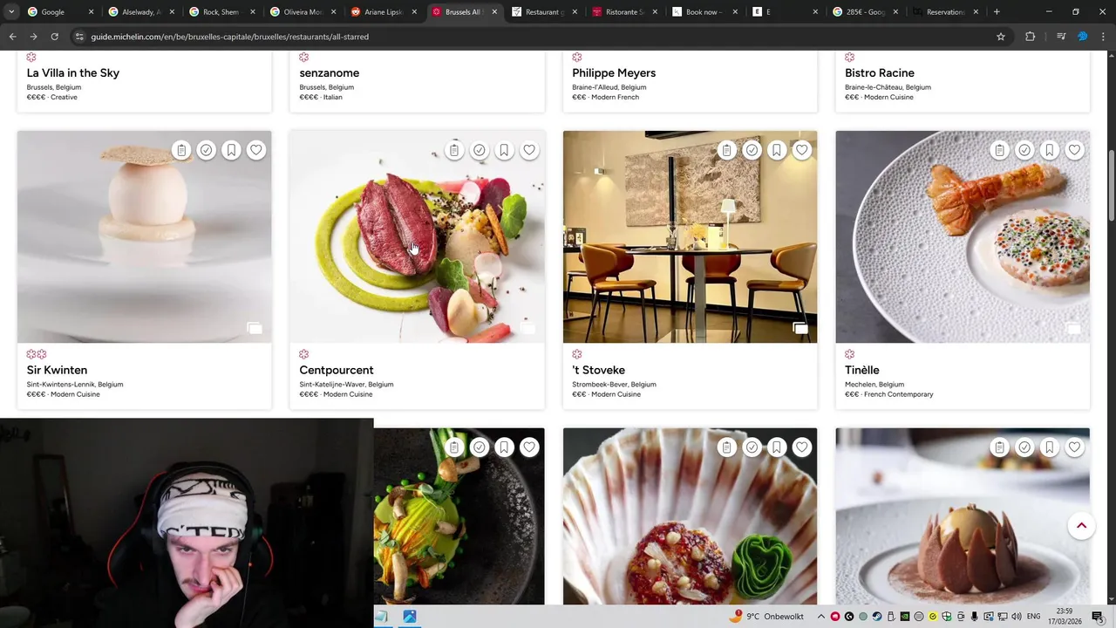Open the Bistro Racine restaurant listing

click(880, 73)
